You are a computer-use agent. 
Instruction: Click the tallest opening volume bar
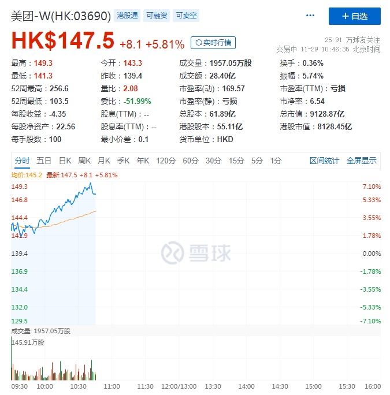tap(12, 358)
